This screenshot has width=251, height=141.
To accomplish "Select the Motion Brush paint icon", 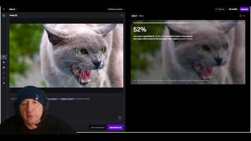I will pyautogui.click(x=4, y=68).
